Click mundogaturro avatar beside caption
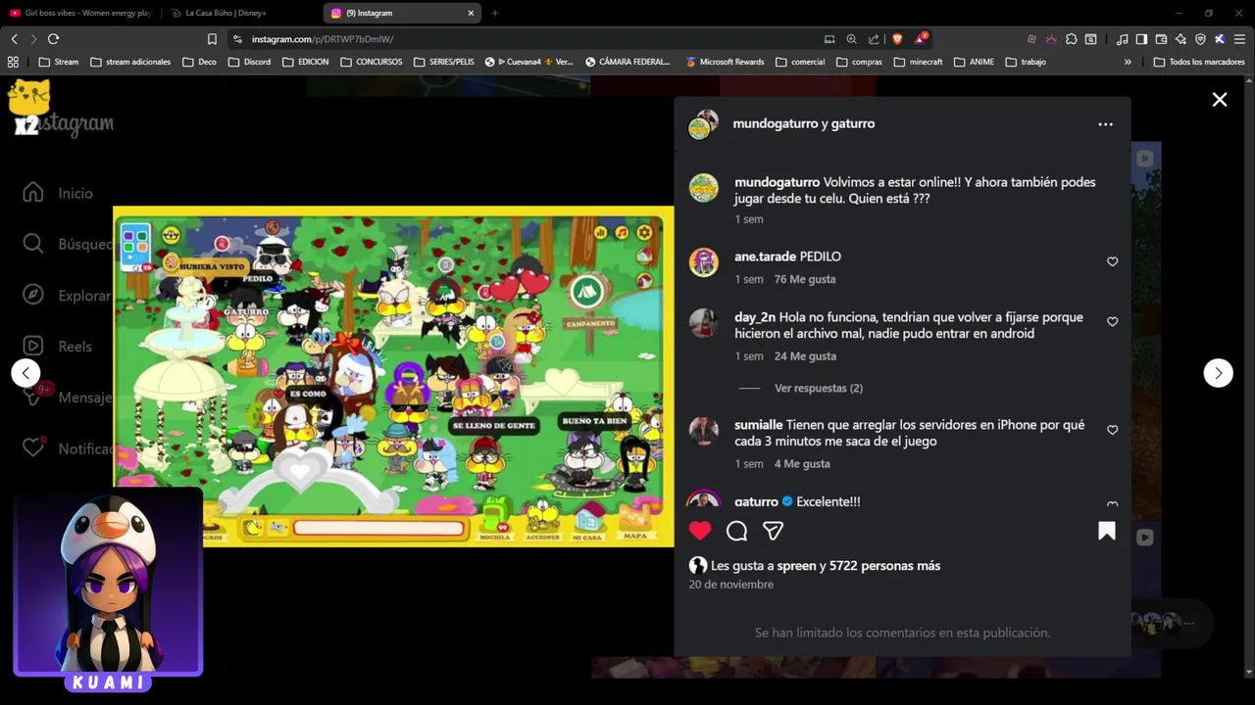 pos(703,188)
